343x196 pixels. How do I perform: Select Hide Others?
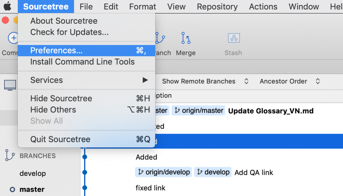86,110
